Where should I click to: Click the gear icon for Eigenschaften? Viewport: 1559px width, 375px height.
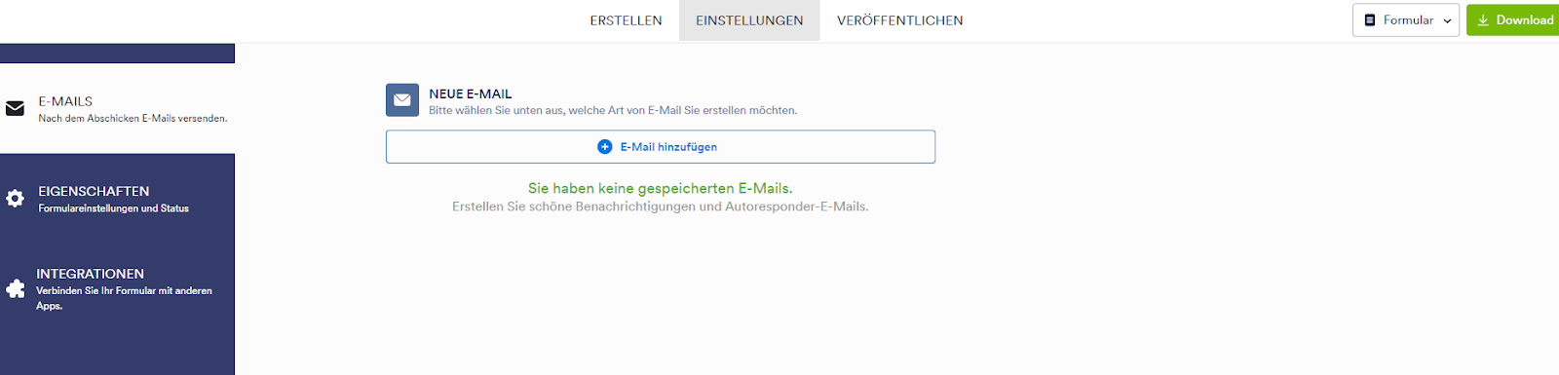click(x=16, y=199)
